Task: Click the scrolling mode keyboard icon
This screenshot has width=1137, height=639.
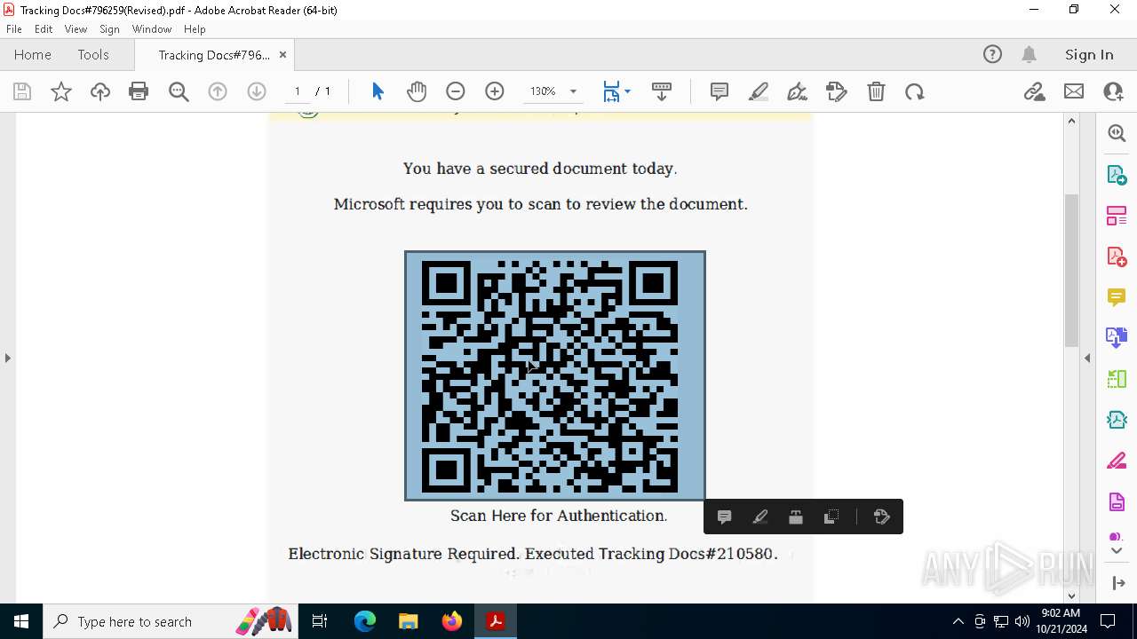Action: pyautogui.click(x=662, y=91)
